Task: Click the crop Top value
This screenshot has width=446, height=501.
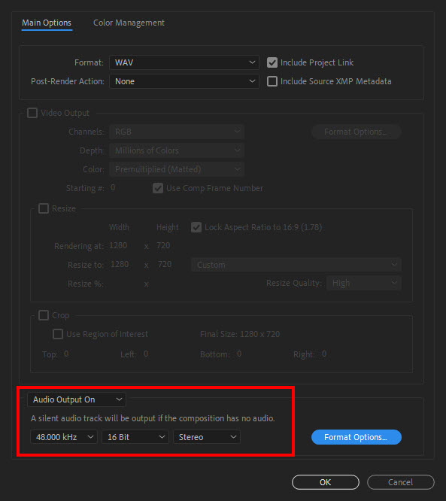Action: pyautogui.click(x=66, y=354)
